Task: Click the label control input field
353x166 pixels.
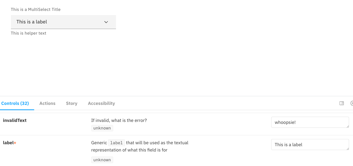Action: 310,144
